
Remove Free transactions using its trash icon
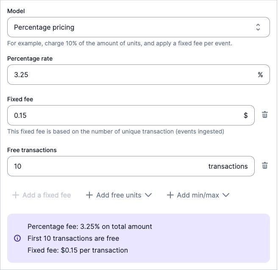(265, 166)
